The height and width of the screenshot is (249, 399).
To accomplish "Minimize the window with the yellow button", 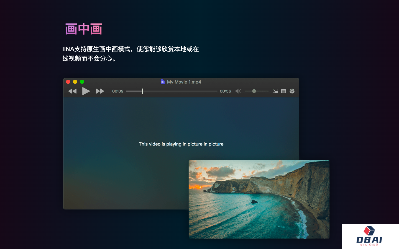I will pyautogui.click(x=75, y=82).
